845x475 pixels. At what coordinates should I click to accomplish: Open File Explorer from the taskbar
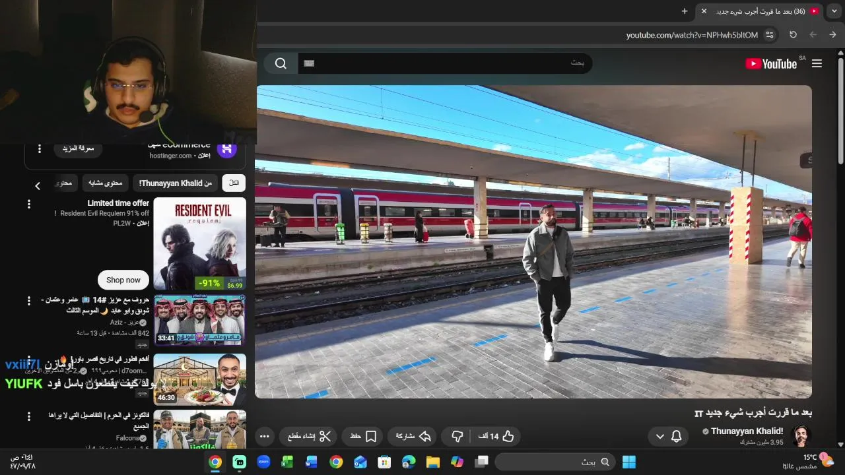click(x=433, y=462)
